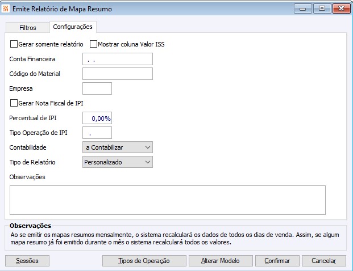Confirm the report with Confirmar

coord(277,261)
